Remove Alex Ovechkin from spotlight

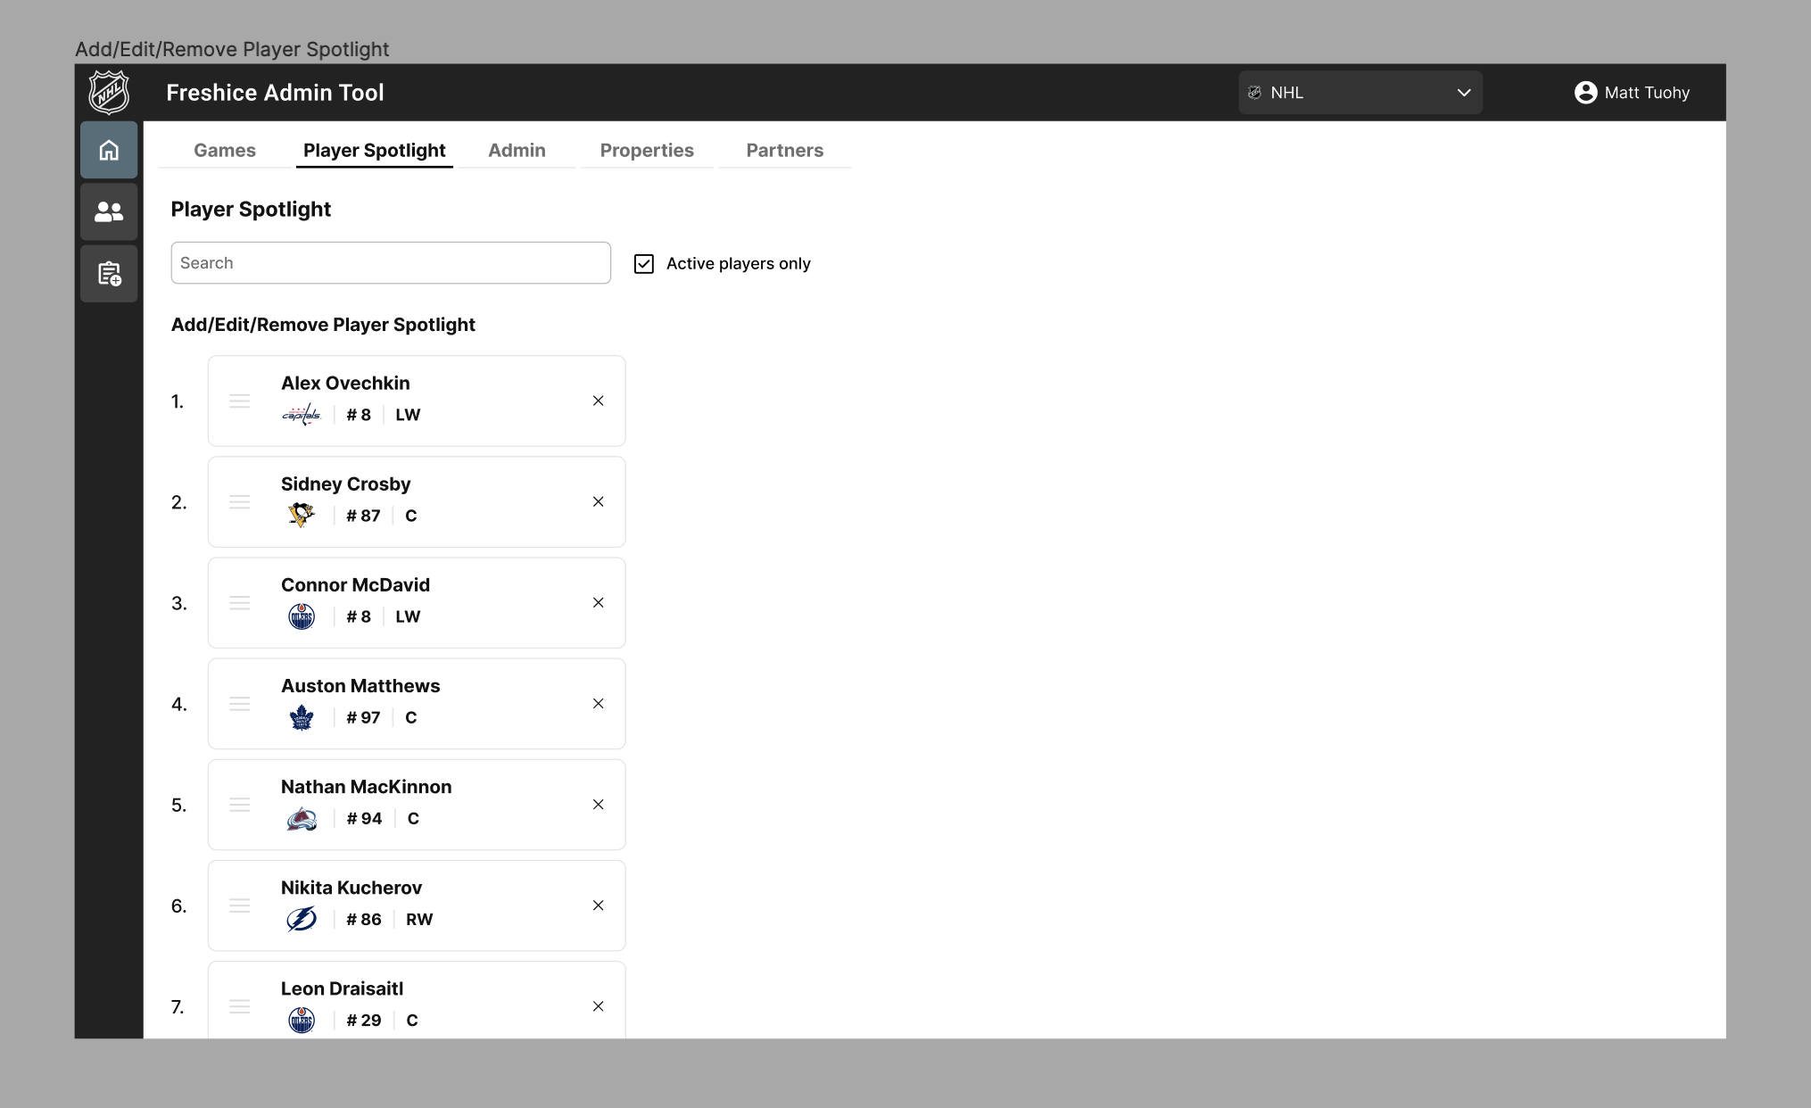(599, 401)
